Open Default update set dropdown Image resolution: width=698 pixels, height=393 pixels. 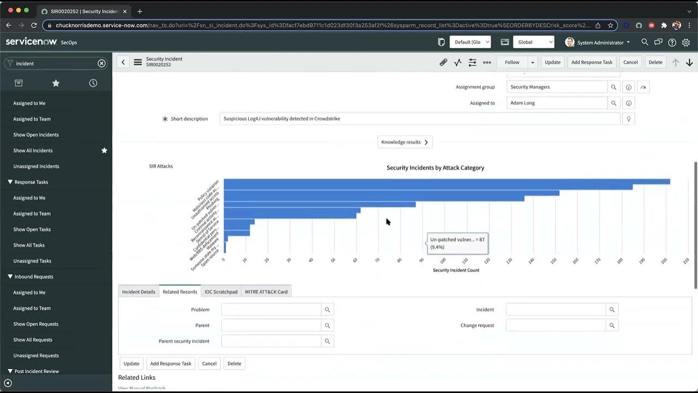point(470,42)
